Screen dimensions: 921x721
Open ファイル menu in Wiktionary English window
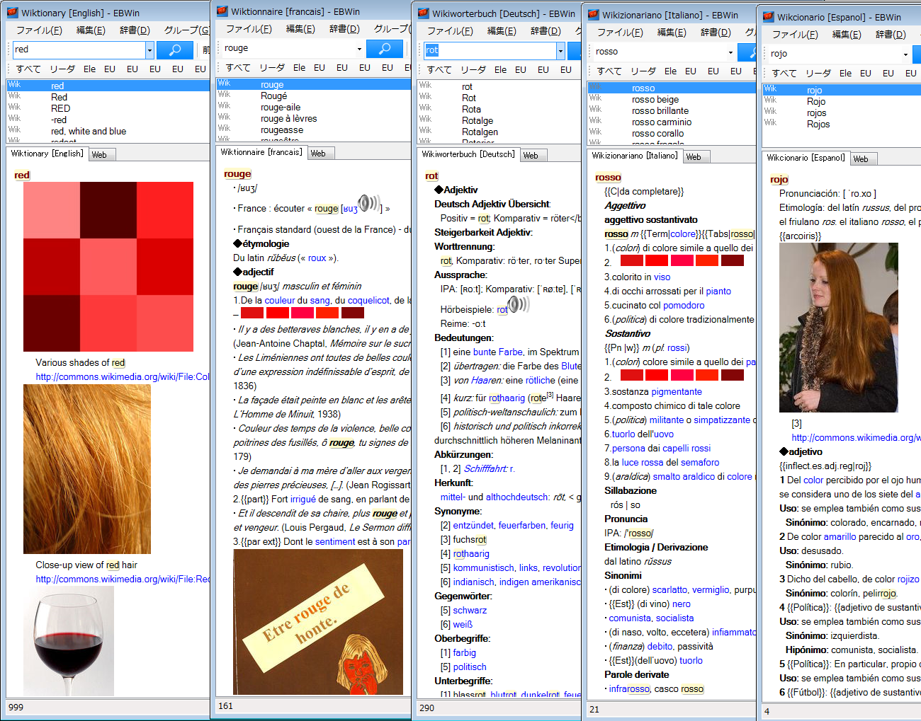click(39, 30)
